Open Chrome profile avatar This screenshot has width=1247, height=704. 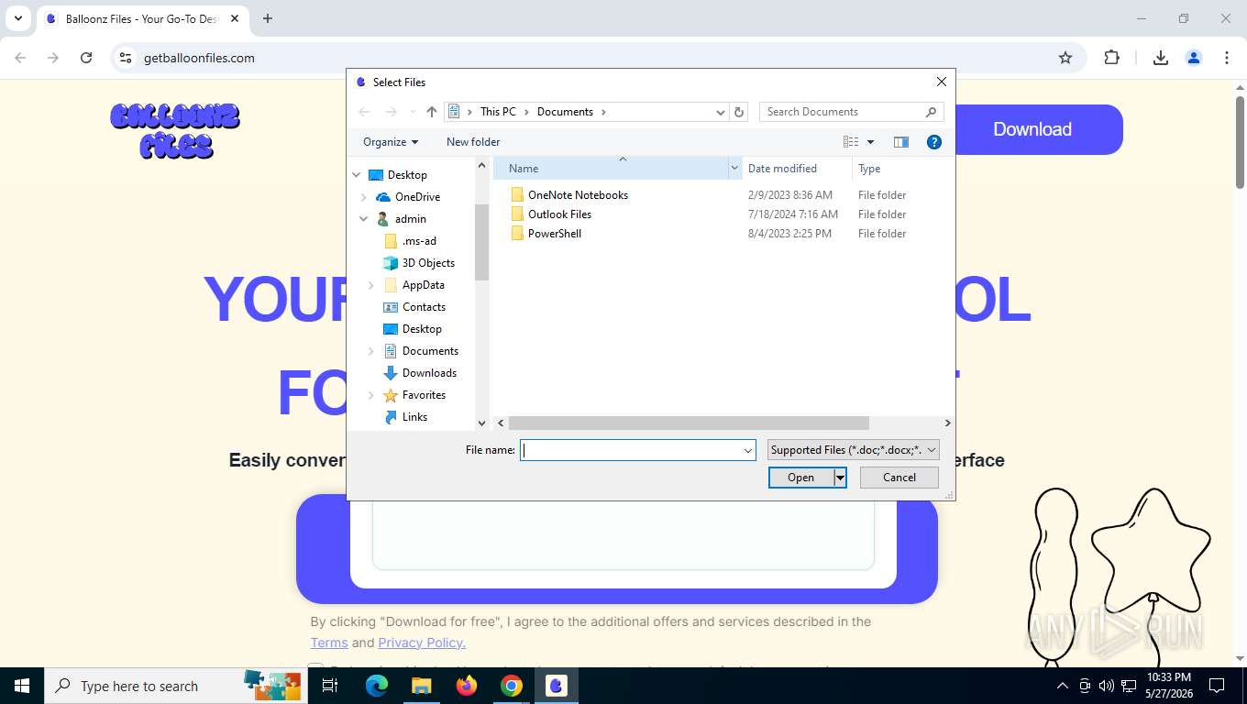[x=1194, y=58]
